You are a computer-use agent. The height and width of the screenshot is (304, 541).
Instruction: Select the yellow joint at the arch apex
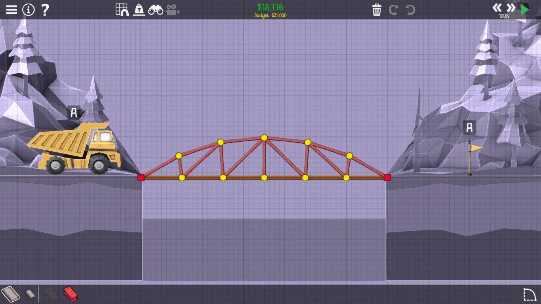click(x=264, y=138)
